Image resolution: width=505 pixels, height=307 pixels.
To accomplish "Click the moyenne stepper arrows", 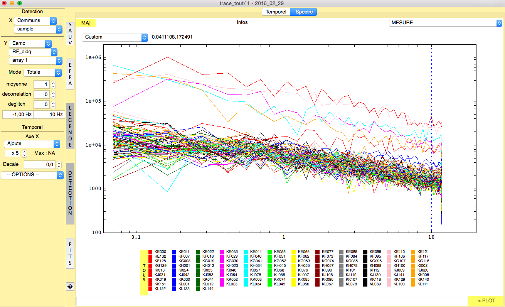I will click(54, 84).
